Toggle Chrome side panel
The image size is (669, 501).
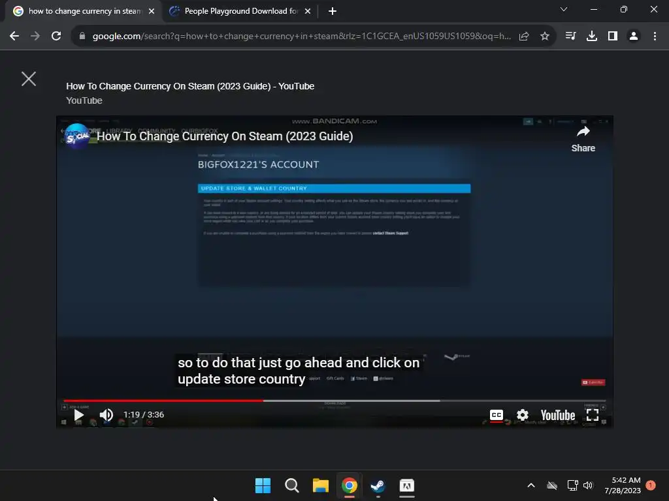click(x=613, y=37)
